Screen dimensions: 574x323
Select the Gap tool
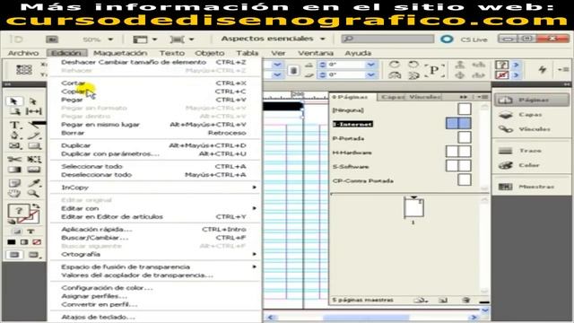[34, 111]
